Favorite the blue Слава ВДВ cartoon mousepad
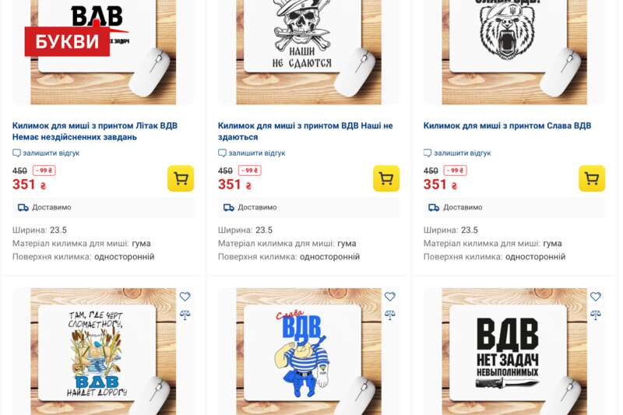Screen dimensions: 623x415 tap(390, 297)
